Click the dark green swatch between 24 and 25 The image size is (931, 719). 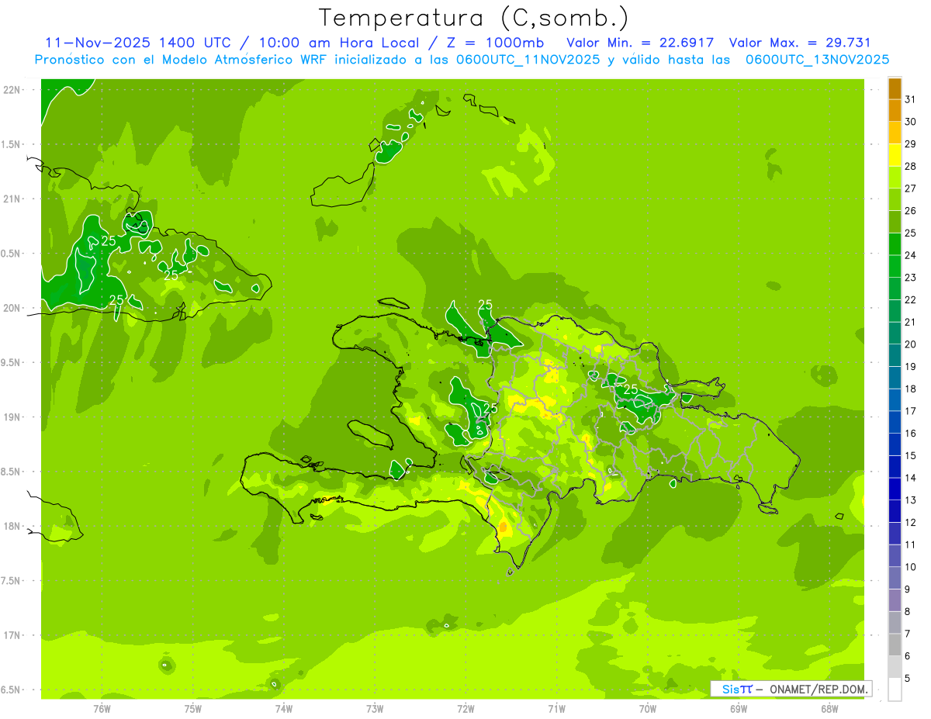point(895,244)
